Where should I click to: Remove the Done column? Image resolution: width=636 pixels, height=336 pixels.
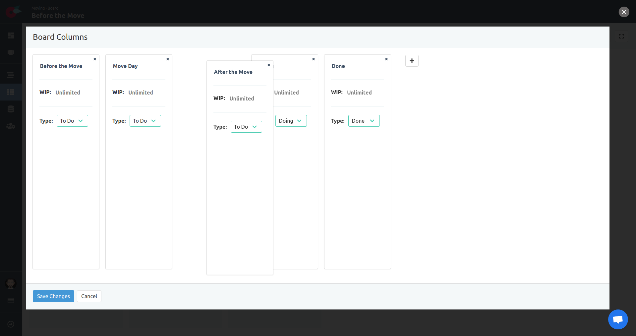point(386,59)
